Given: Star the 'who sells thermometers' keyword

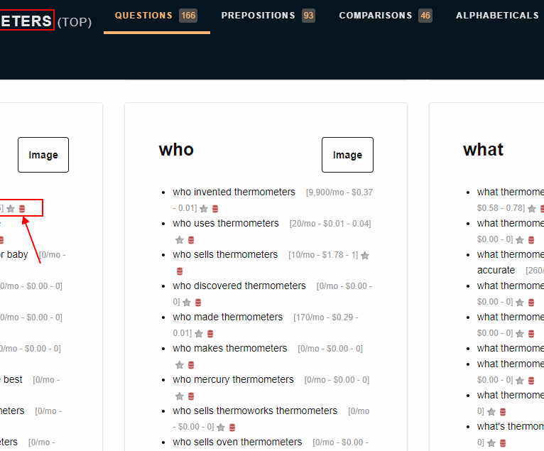Looking at the screenshot, I should [x=365, y=256].
